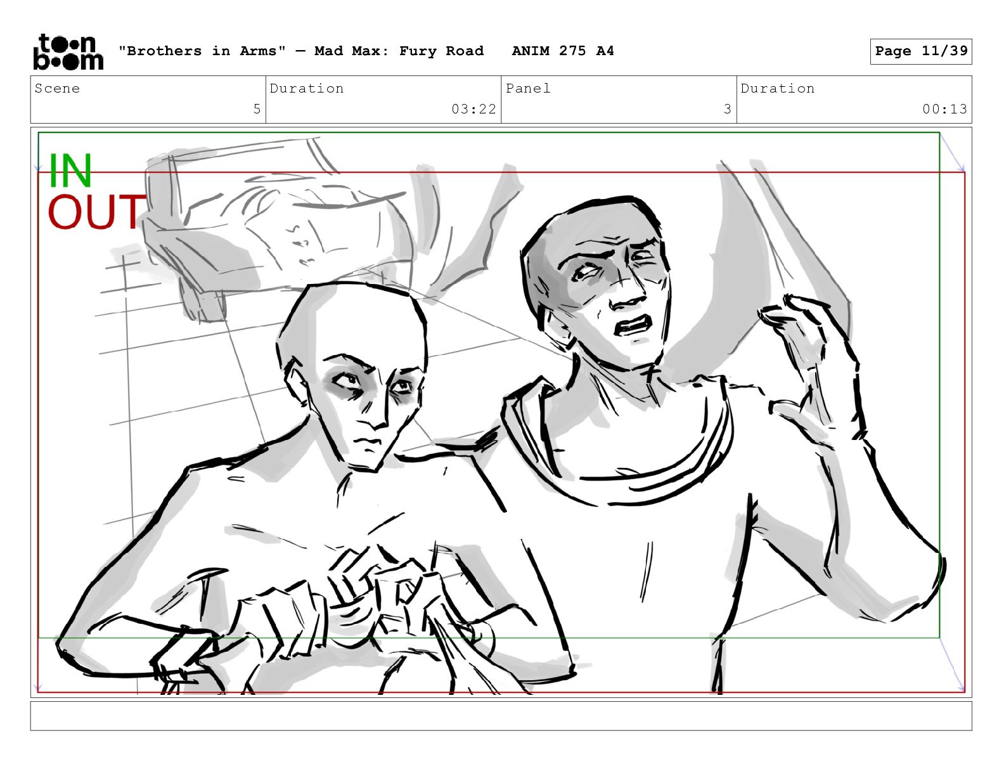The width and height of the screenshot is (1004, 776).
Task: Click the ANIM 275 A4 text
Action: [563, 51]
